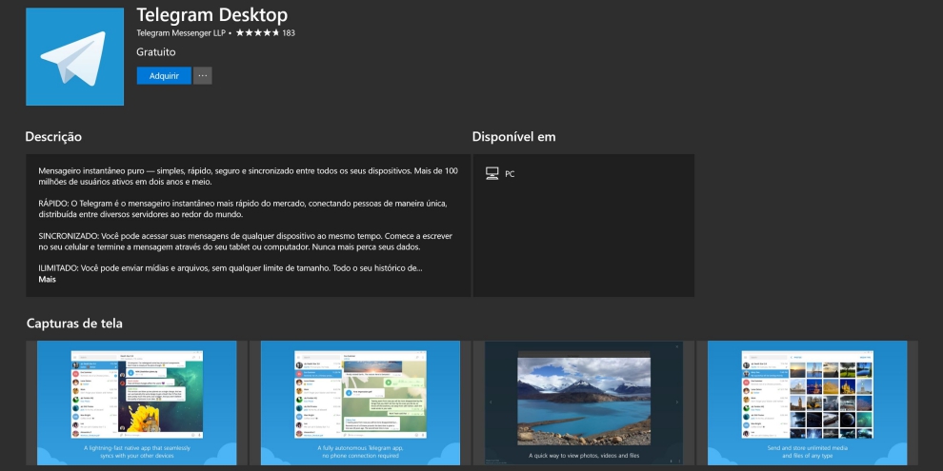
Task: Open the three-dots more options menu
Action: 202,75
